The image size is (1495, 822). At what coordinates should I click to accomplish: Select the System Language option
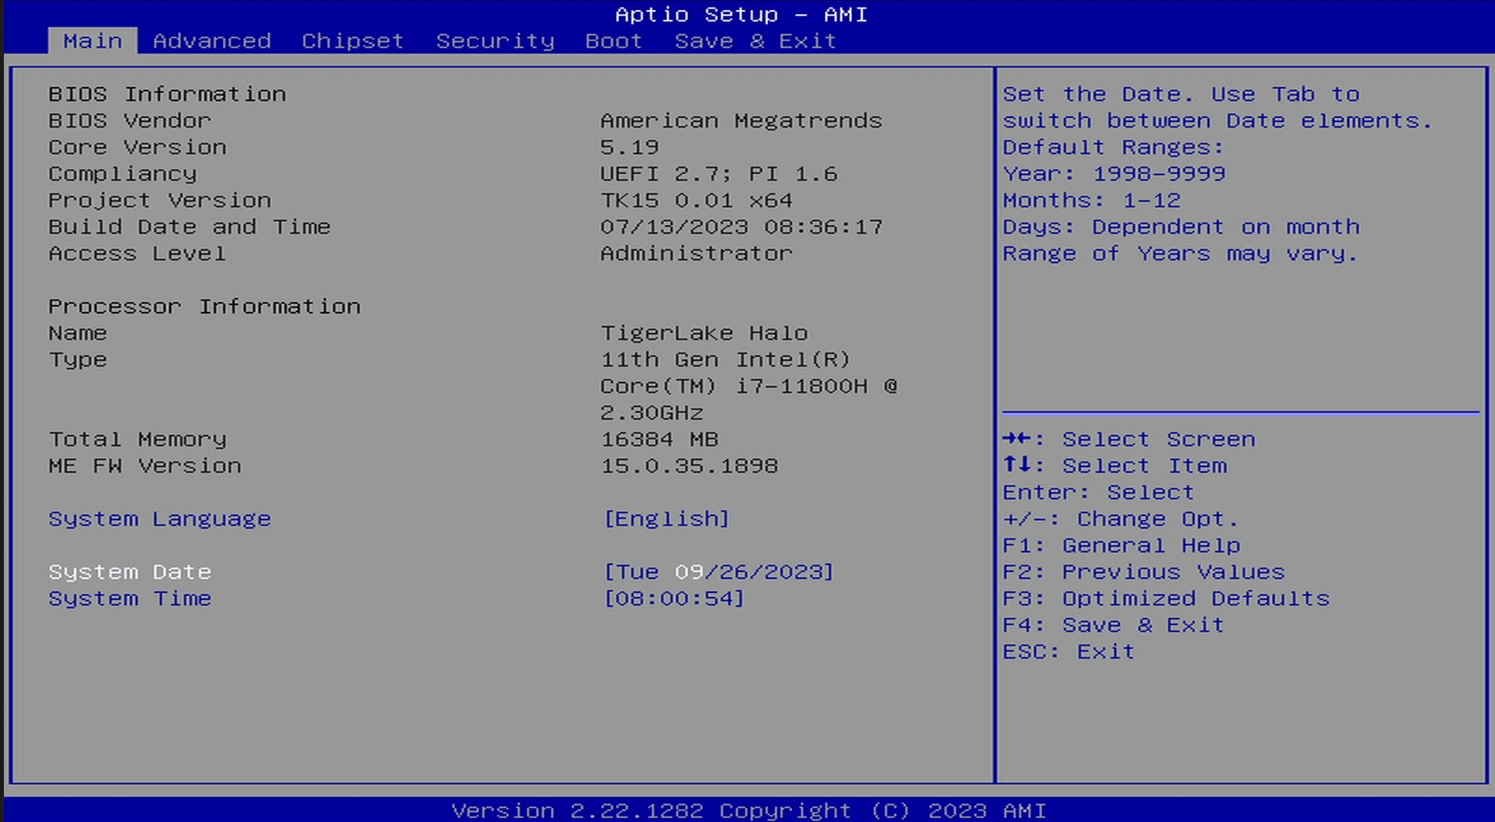(x=160, y=519)
